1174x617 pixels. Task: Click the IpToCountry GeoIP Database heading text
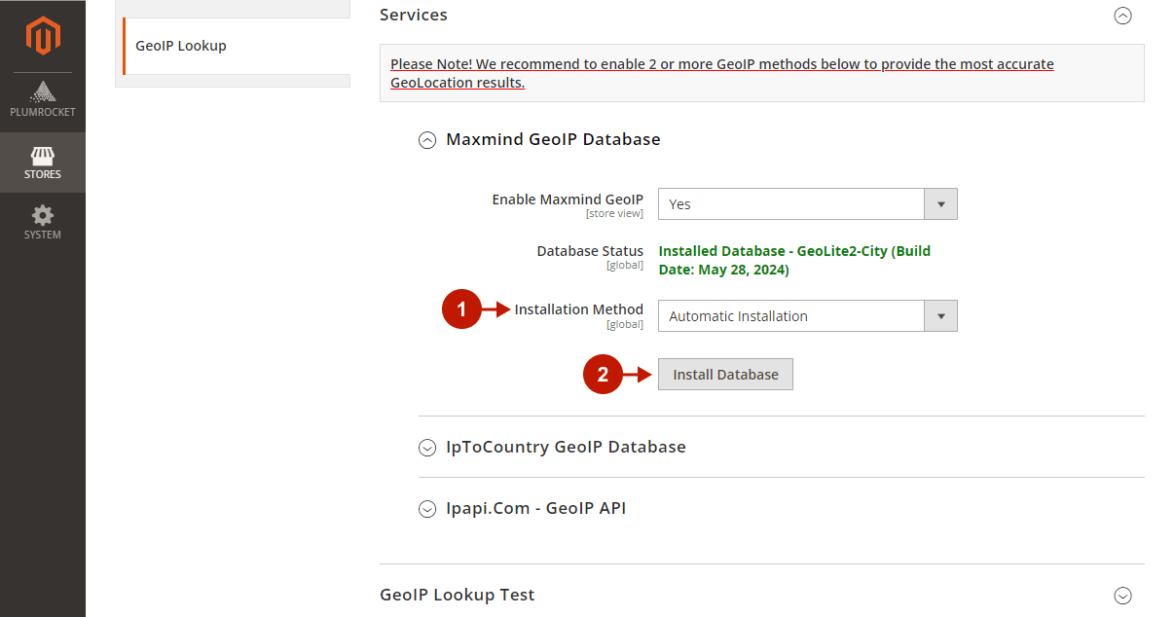pyautogui.click(x=566, y=447)
